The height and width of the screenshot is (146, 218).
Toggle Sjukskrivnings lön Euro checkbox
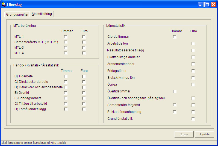tap(193, 78)
